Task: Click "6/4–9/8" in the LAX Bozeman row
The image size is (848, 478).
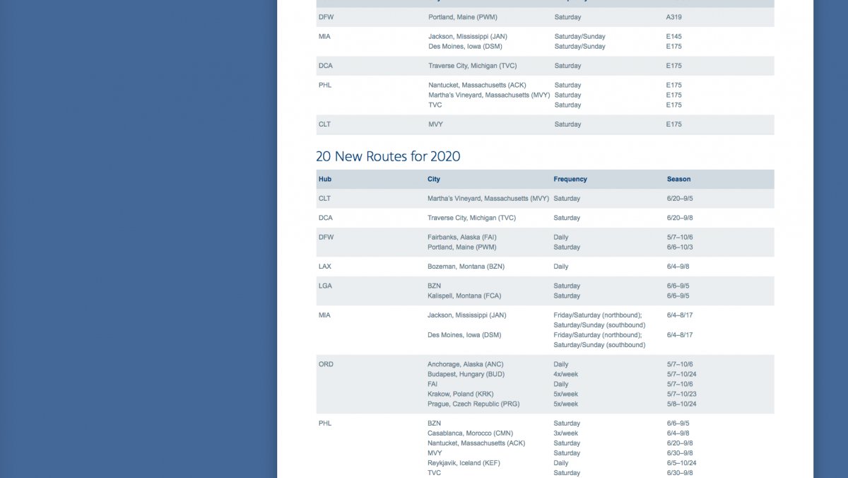Action: 678,267
